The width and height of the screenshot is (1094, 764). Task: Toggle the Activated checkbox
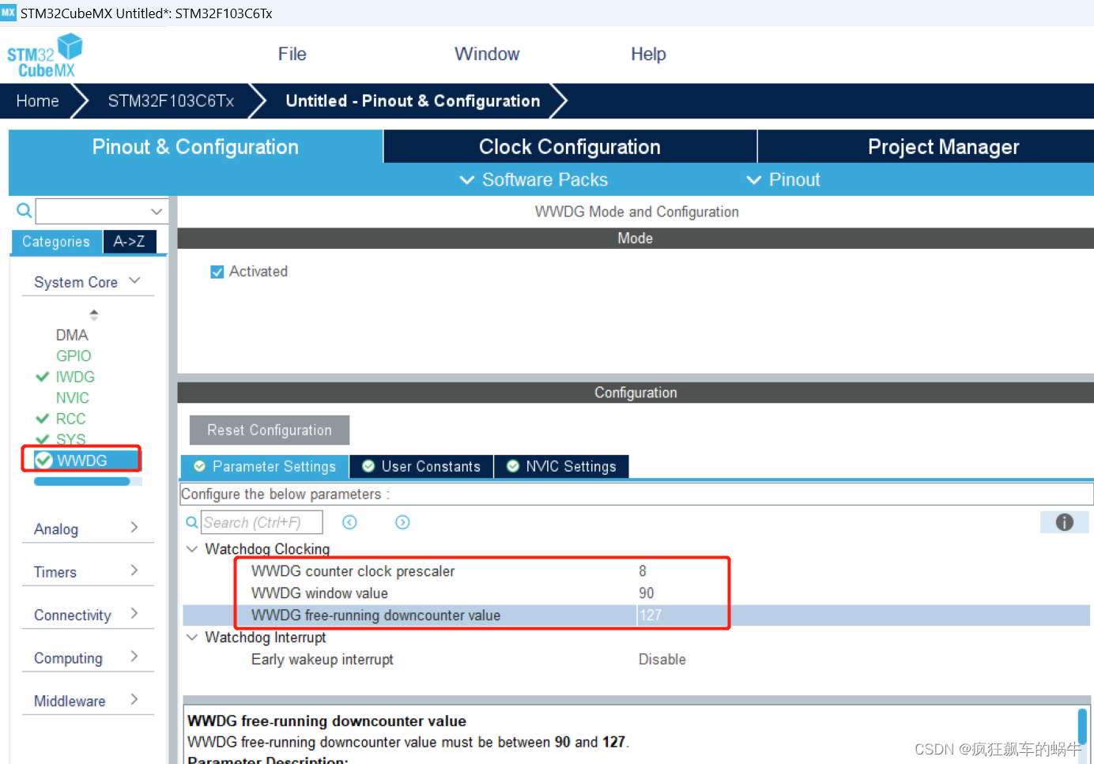coord(217,272)
